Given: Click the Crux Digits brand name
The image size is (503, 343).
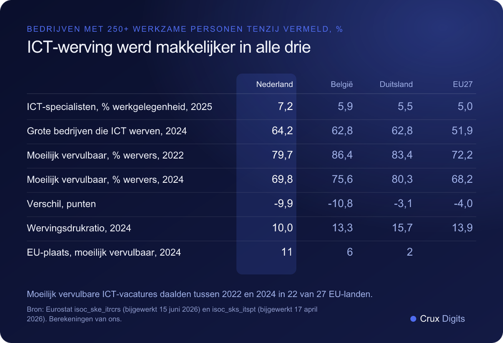Looking at the screenshot, I should tap(442, 319).
